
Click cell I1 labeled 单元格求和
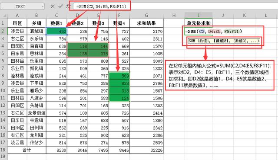point(199,23)
